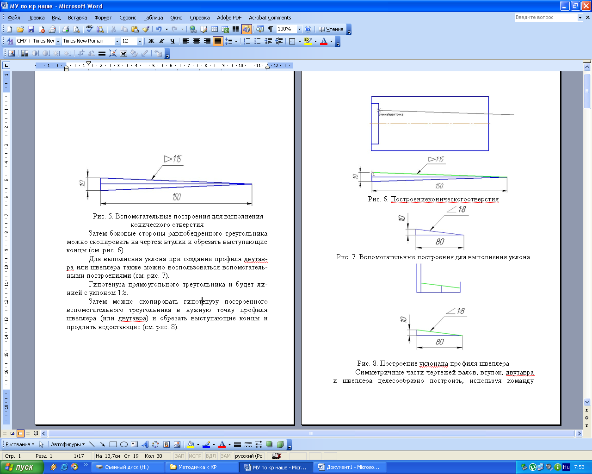Run the spelling and grammar check

click(x=90, y=29)
